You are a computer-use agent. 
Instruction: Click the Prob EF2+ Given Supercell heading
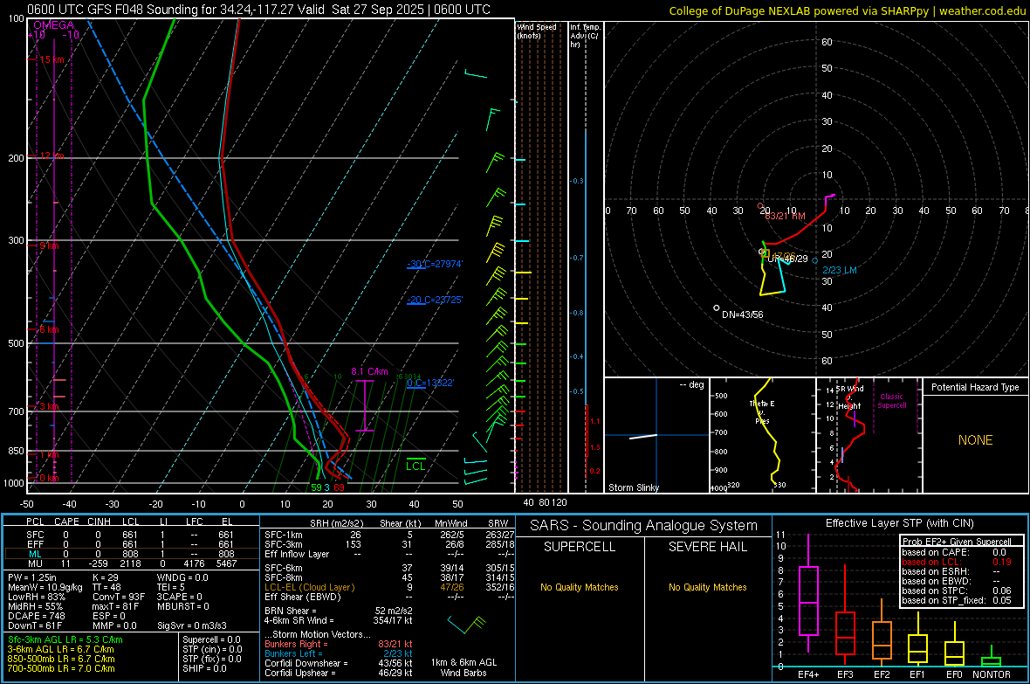[x=957, y=542]
